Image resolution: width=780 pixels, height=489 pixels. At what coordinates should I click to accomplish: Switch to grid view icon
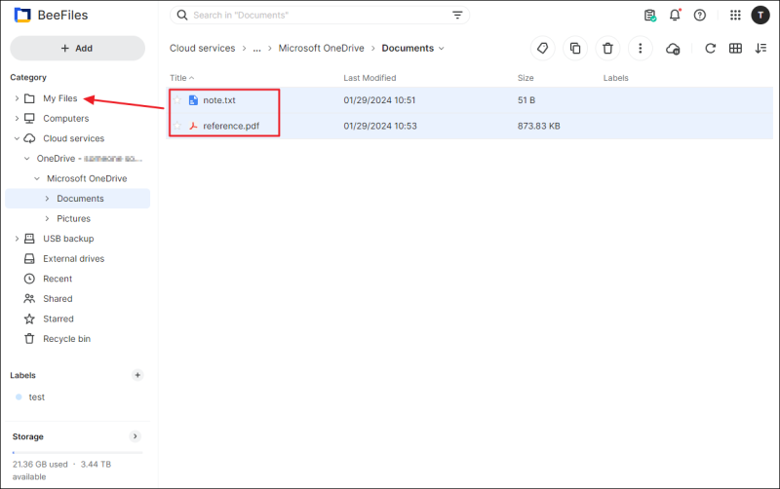click(735, 48)
